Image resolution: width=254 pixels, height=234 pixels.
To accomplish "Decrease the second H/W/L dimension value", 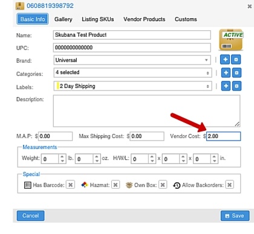I will coord(183,161).
